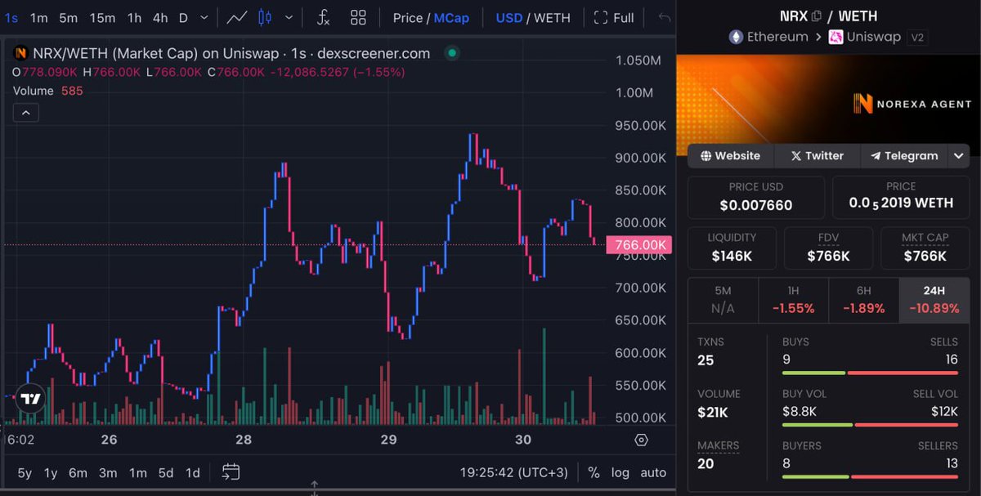
Task: Open the token Twitter link
Action: point(817,155)
